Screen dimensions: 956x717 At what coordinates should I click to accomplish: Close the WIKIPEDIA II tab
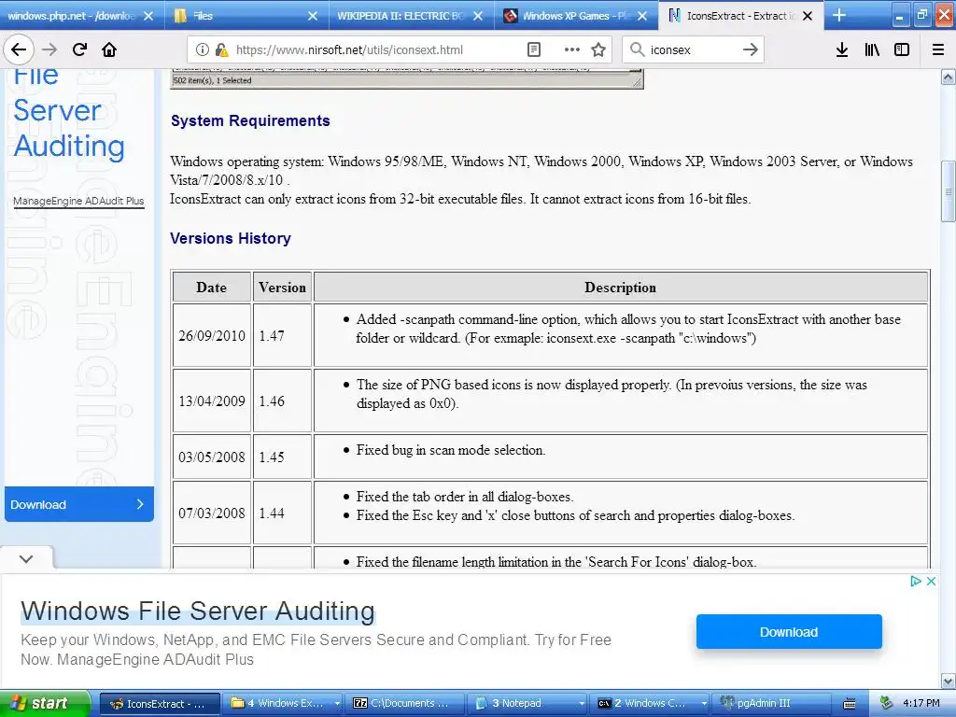[478, 16]
